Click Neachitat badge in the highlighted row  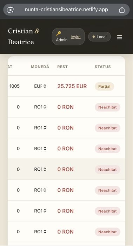point(107,169)
